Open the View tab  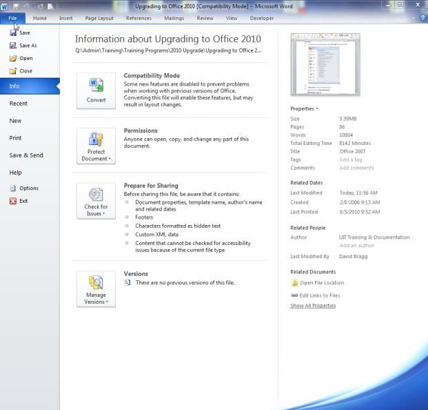(x=232, y=18)
